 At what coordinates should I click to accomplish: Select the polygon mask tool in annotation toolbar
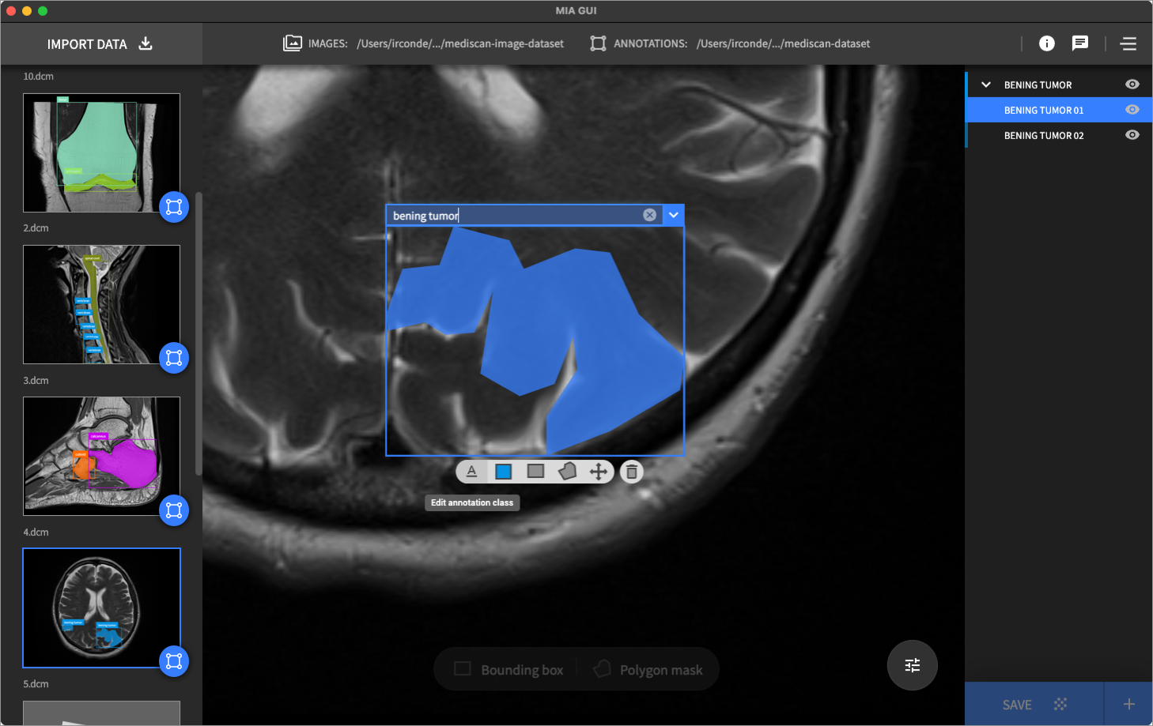(x=567, y=472)
